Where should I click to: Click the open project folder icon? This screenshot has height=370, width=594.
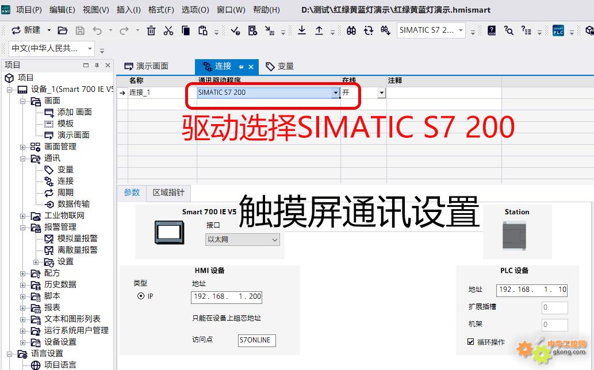pos(63,30)
